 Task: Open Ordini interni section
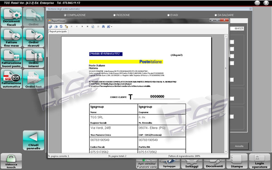pyautogui.click(x=34, y=58)
